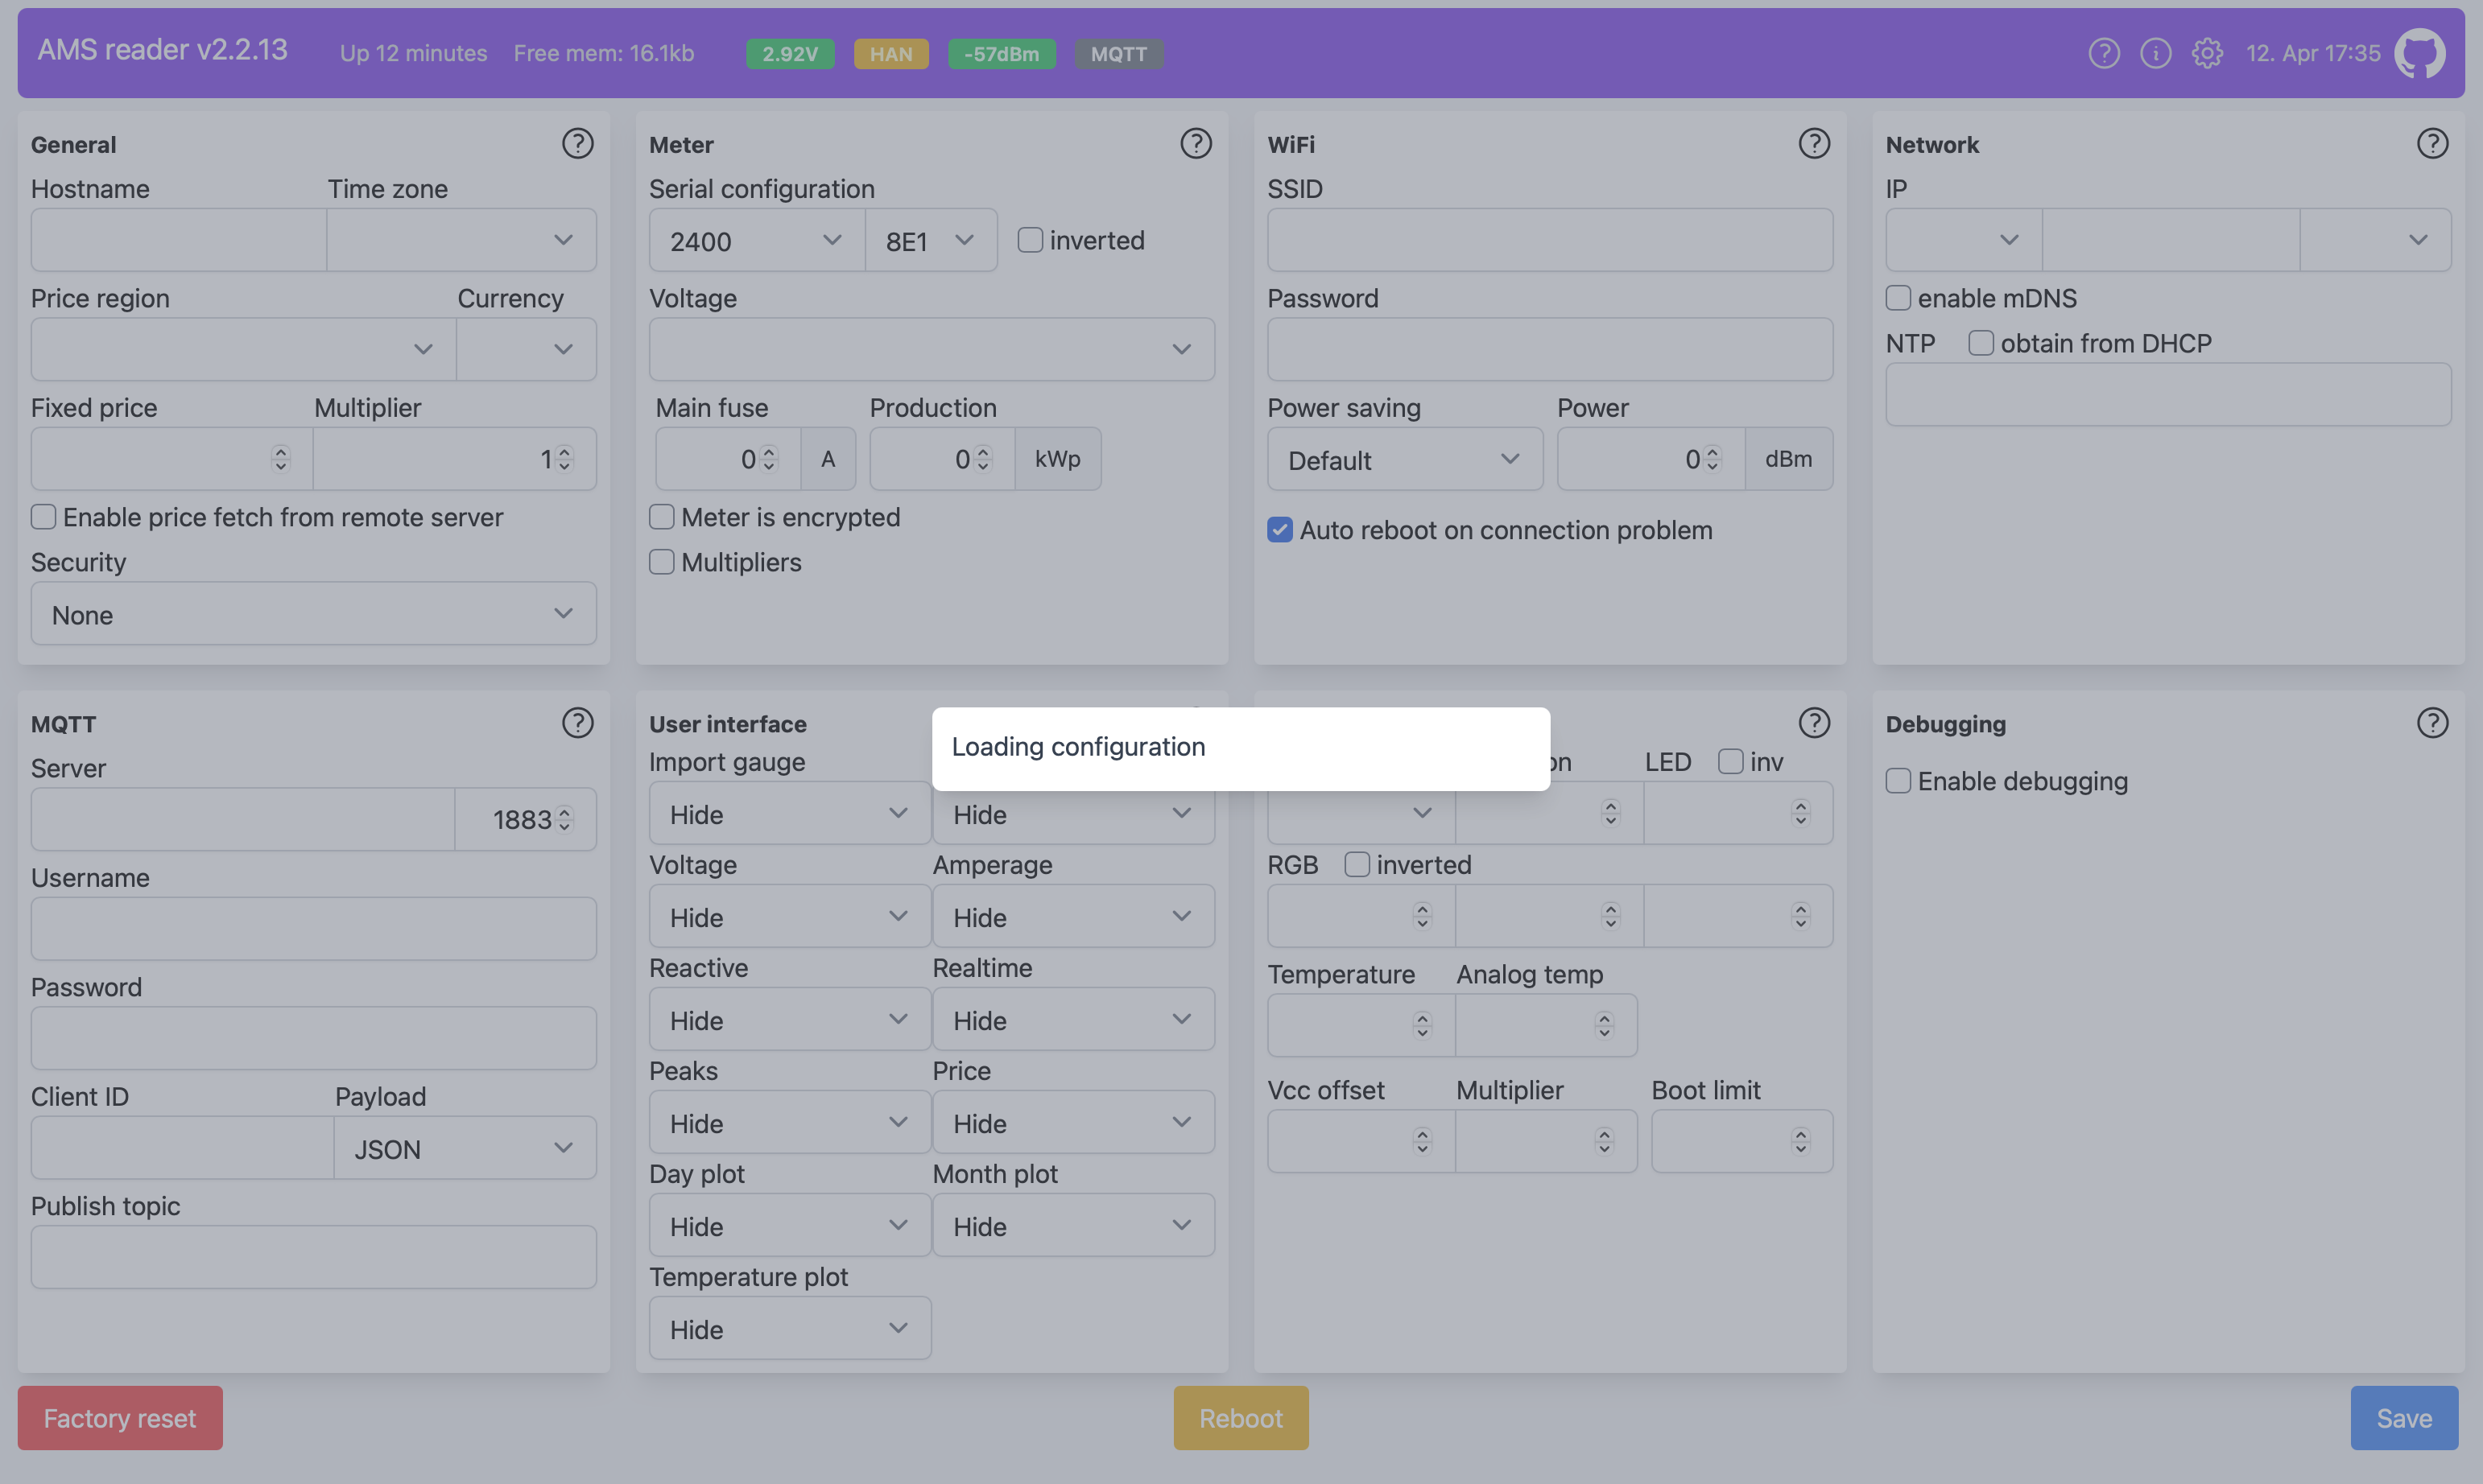Click the MQTT status badge
Screen dimensions: 2483x1484
coord(1118,53)
